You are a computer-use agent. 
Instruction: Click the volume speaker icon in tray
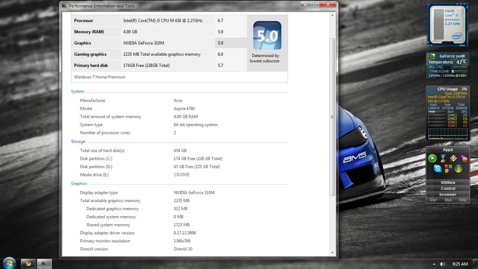coord(442,264)
